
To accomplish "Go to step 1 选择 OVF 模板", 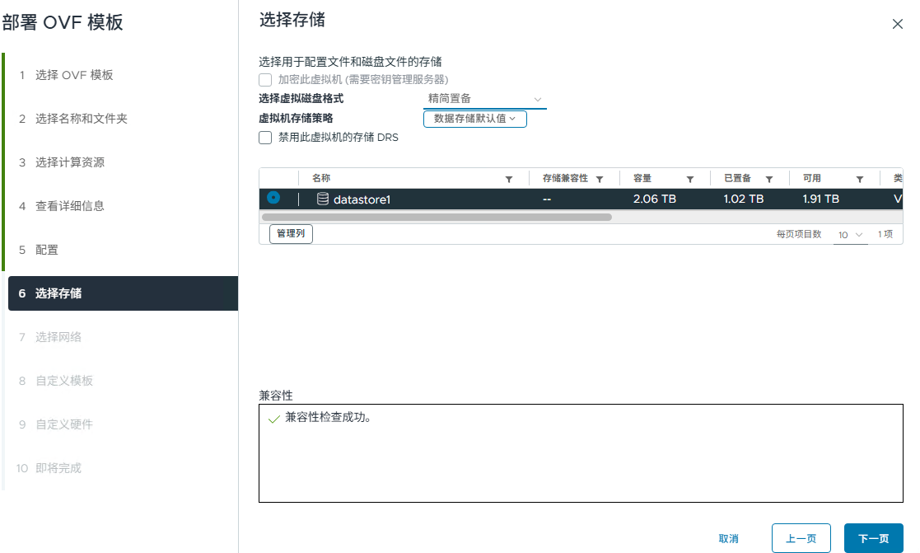I will coord(74,75).
